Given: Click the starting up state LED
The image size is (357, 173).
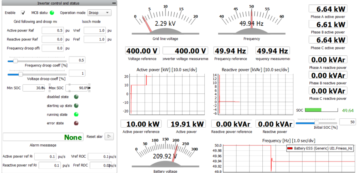Looking at the screenshot, I should (x=76, y=105).
